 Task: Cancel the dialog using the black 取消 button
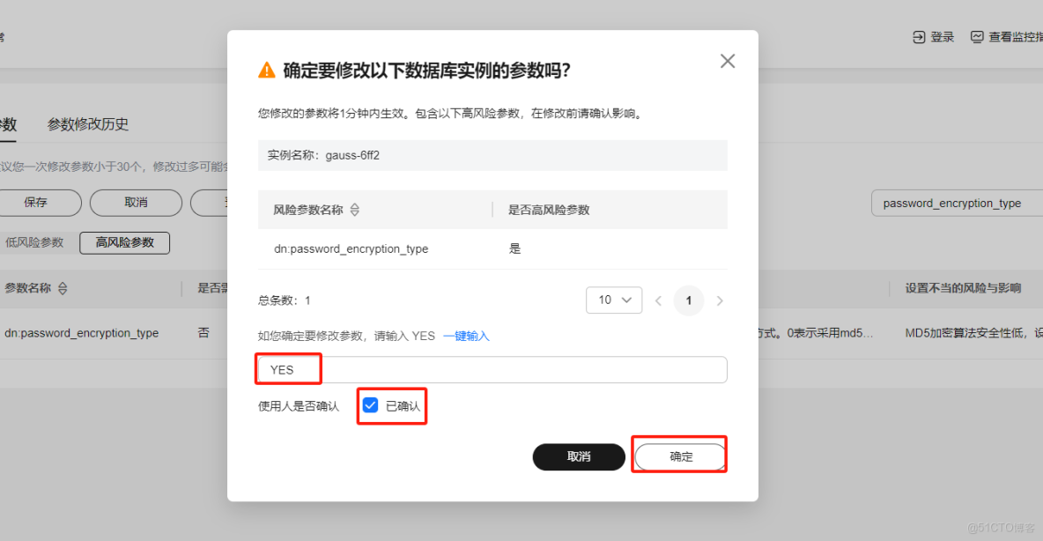pyautogui.click(x=579, y=456)
